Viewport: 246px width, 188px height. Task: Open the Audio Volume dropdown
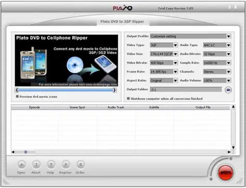pyautogui.click(x=228, y=80)
